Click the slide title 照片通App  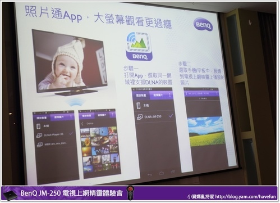53,13
